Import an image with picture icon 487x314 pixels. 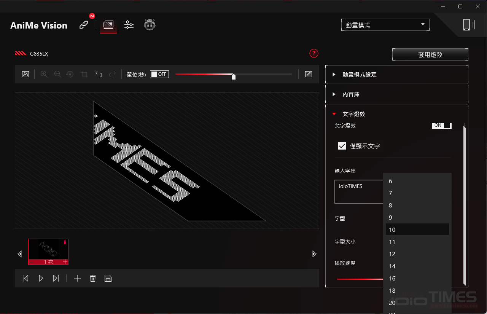25,74
